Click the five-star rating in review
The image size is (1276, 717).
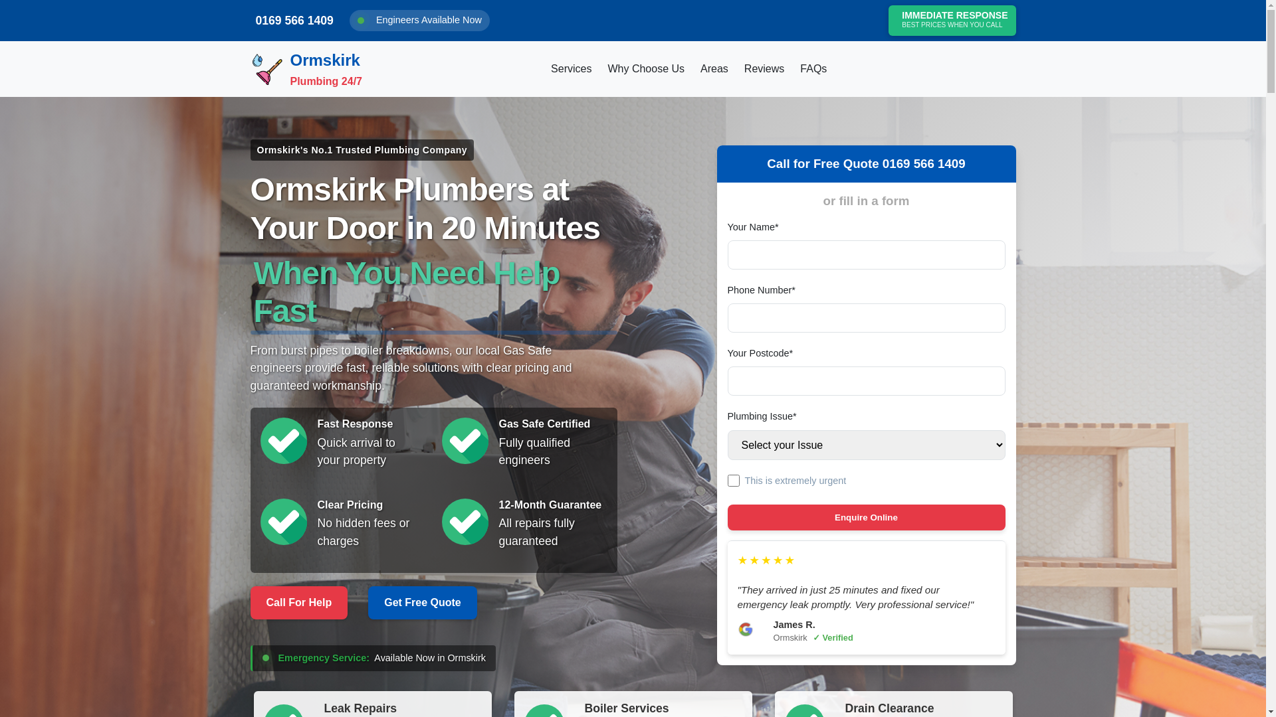pos(766,560)
